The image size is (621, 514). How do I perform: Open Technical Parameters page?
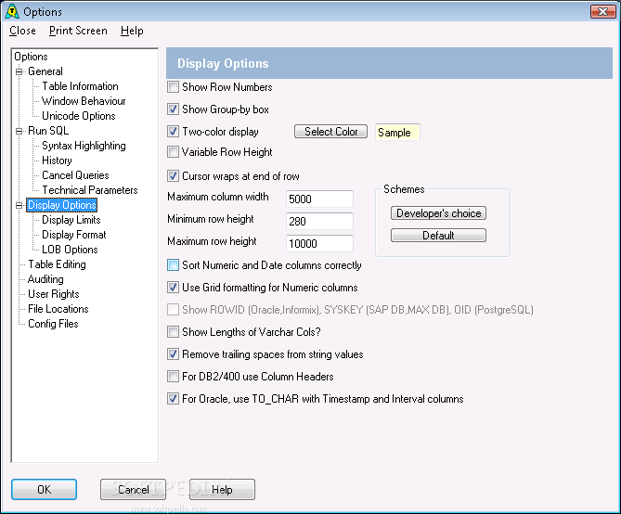tap(90, 190)
